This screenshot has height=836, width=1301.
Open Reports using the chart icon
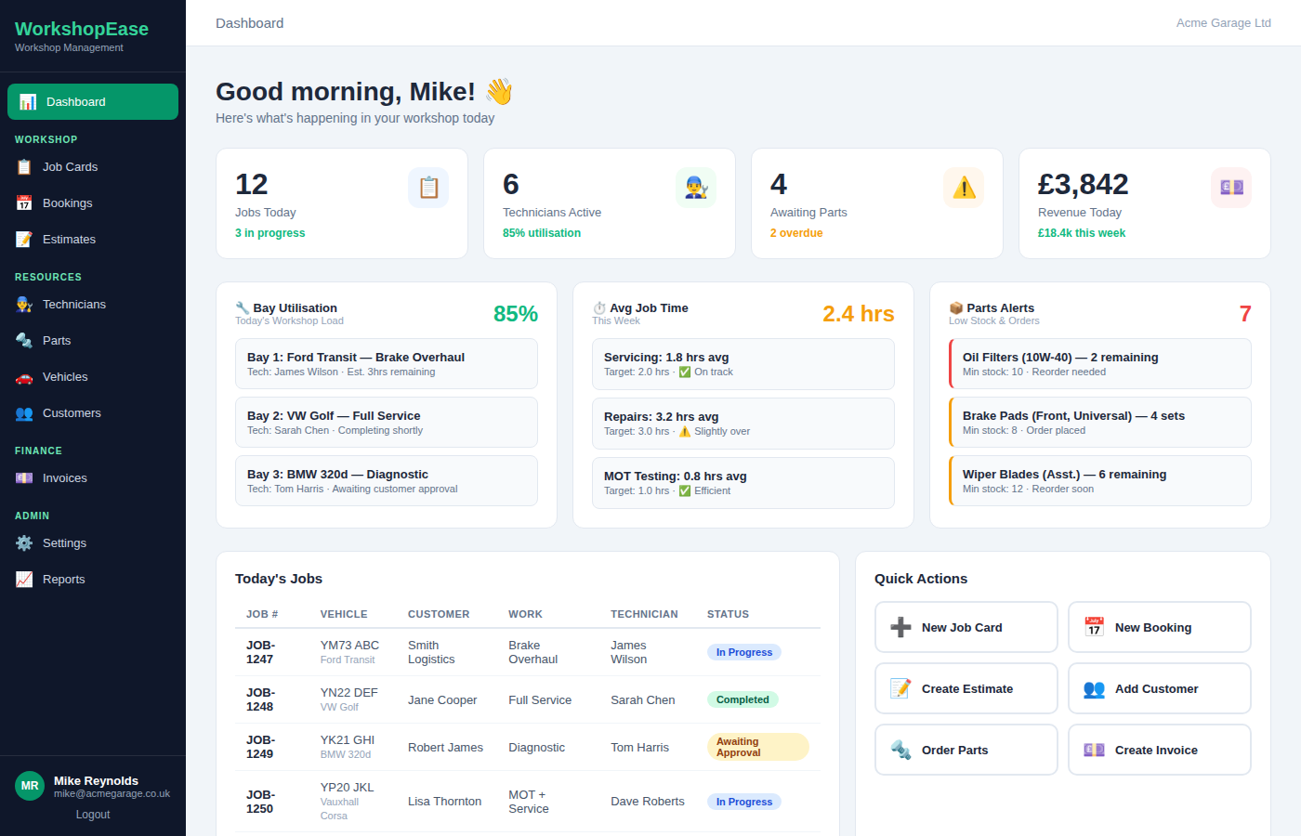tap(25, 579)
